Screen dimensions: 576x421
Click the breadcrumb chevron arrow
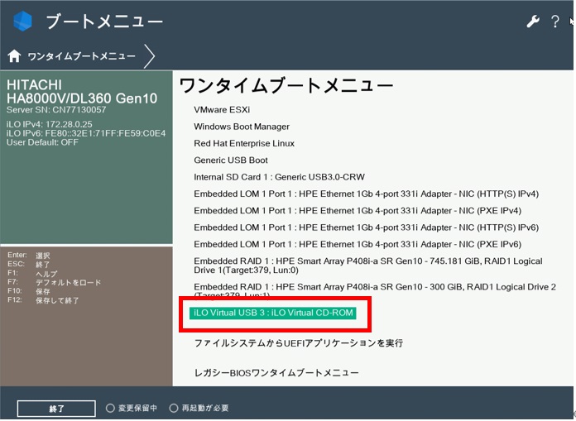[x=149, y=56]
